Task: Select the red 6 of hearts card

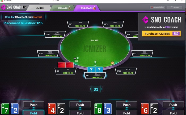Action: click(x=145, y=109)
